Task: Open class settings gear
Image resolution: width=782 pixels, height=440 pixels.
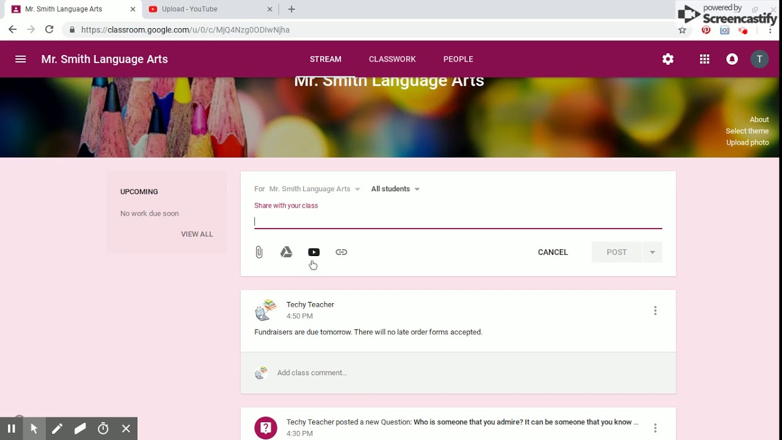Action: coord(668,59)
